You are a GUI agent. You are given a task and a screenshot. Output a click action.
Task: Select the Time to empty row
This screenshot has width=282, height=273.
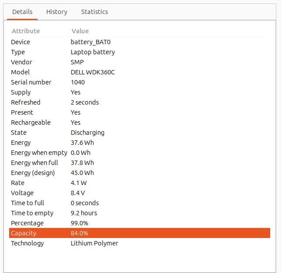(140, 213)
